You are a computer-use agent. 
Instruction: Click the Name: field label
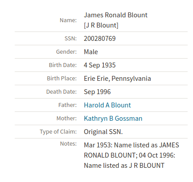pyautogui.click(x=68, y=20)
